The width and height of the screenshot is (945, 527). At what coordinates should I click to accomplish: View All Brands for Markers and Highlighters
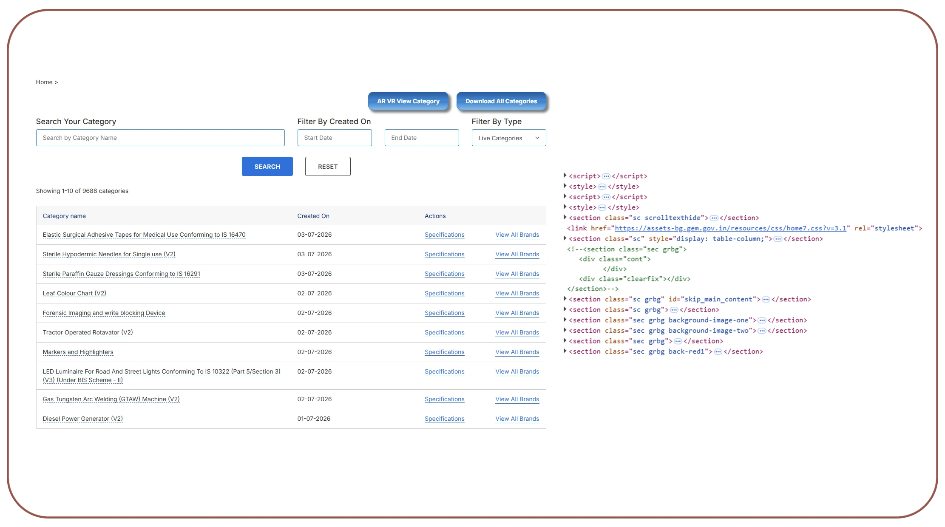(517, 352)
